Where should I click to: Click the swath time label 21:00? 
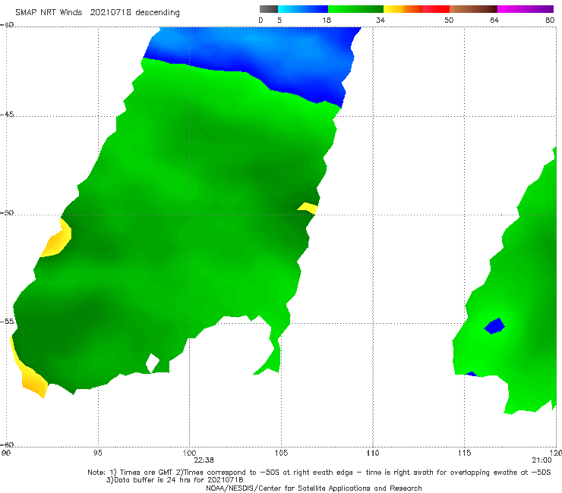tap(541, 460)
